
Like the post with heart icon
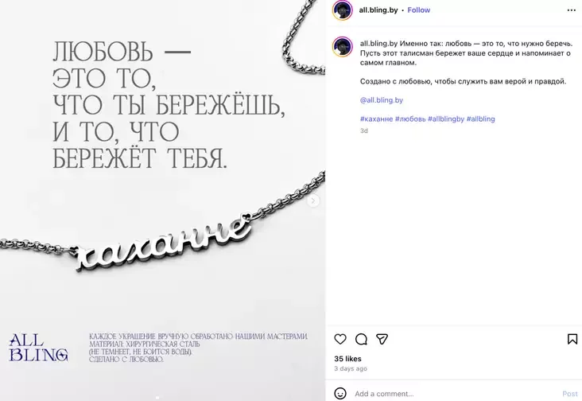[340, 339]
